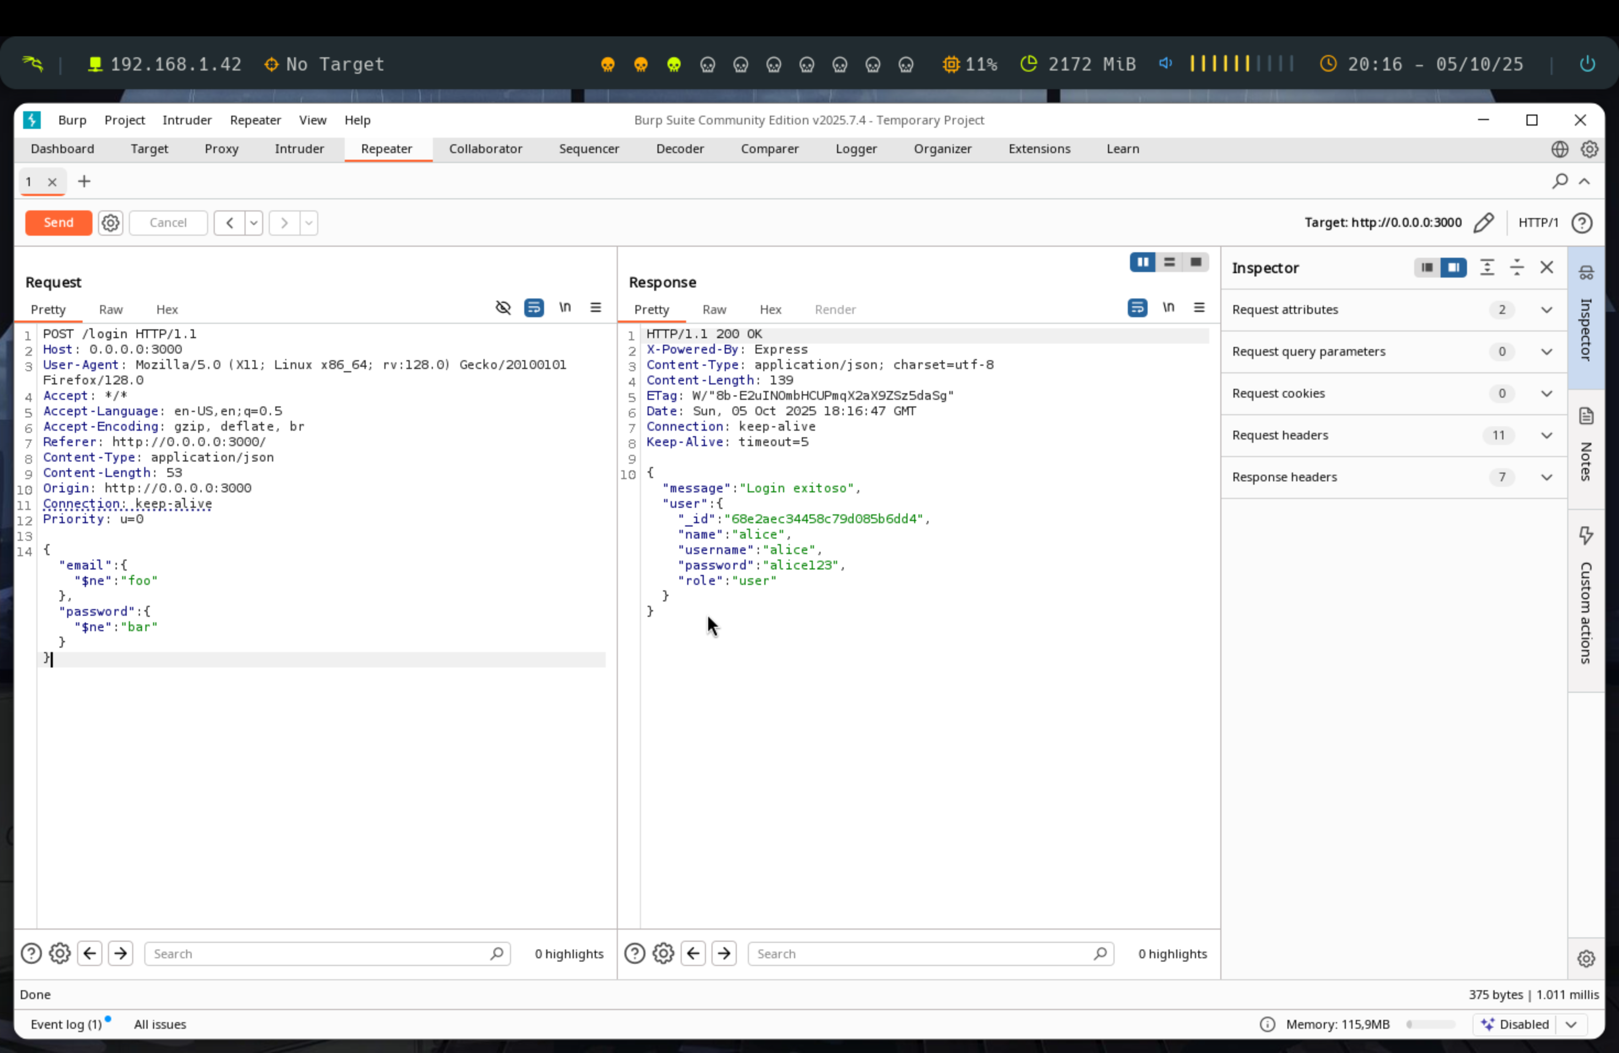The width and height of the screenshot is (1619, 1053).
Task: Click the pencil icon to edit target
Action: point(1484,222)
